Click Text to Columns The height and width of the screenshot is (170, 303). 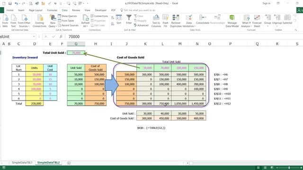156,21
